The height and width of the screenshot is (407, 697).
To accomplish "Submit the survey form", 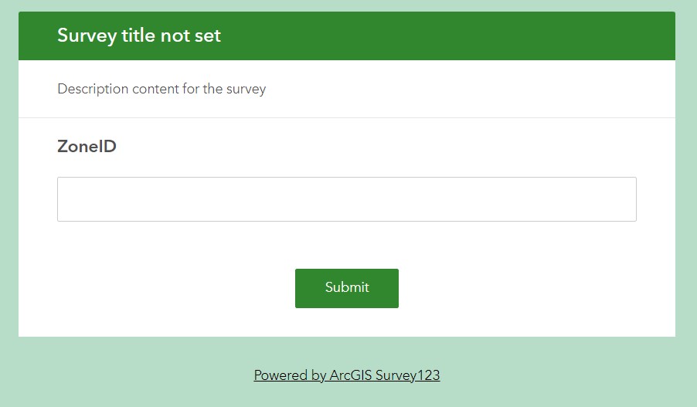I will tap(346, 288).
